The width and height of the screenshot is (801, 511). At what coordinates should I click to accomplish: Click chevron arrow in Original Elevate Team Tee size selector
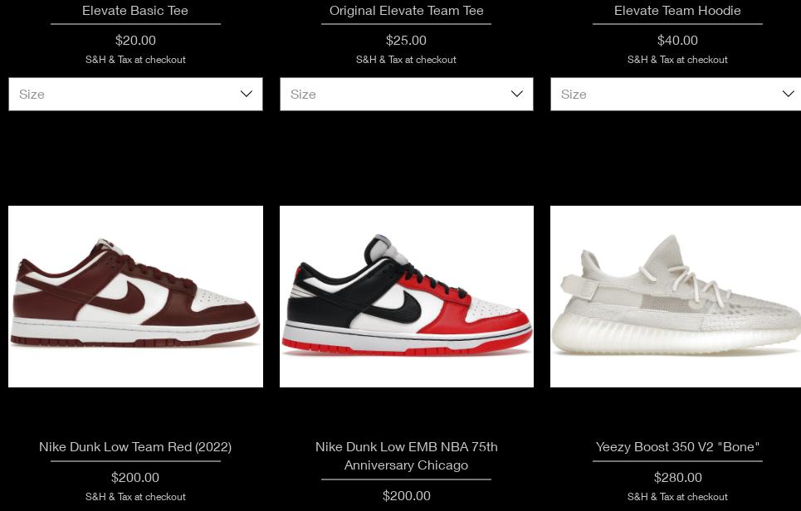(x=517, y=94)
